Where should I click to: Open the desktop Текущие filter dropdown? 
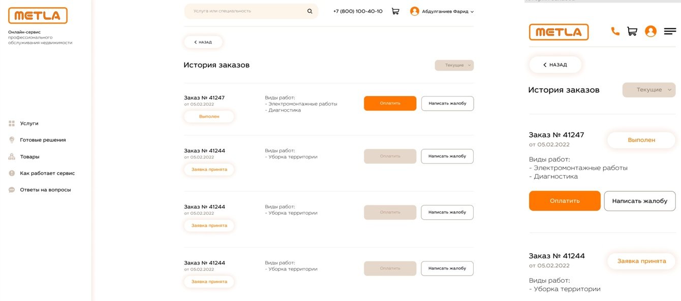454,65
